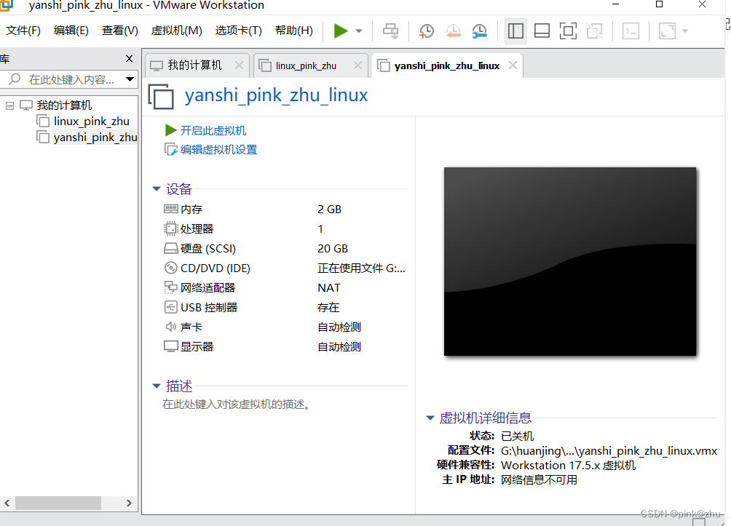731x526 pixels.
Task: Click the VMware Workstation title bar icon
Action: [x=7, y=5]
